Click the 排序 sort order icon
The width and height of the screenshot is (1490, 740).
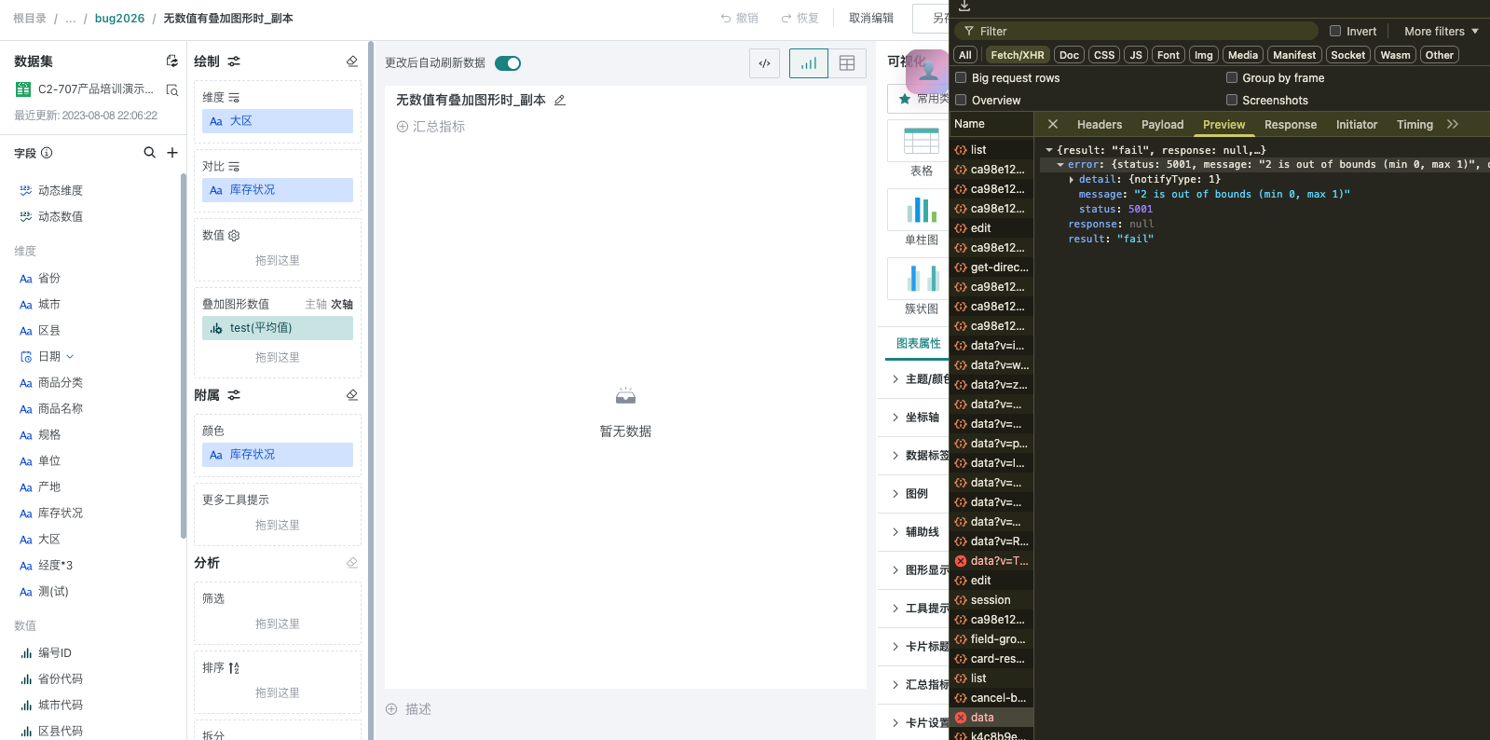tap(234, 667)
